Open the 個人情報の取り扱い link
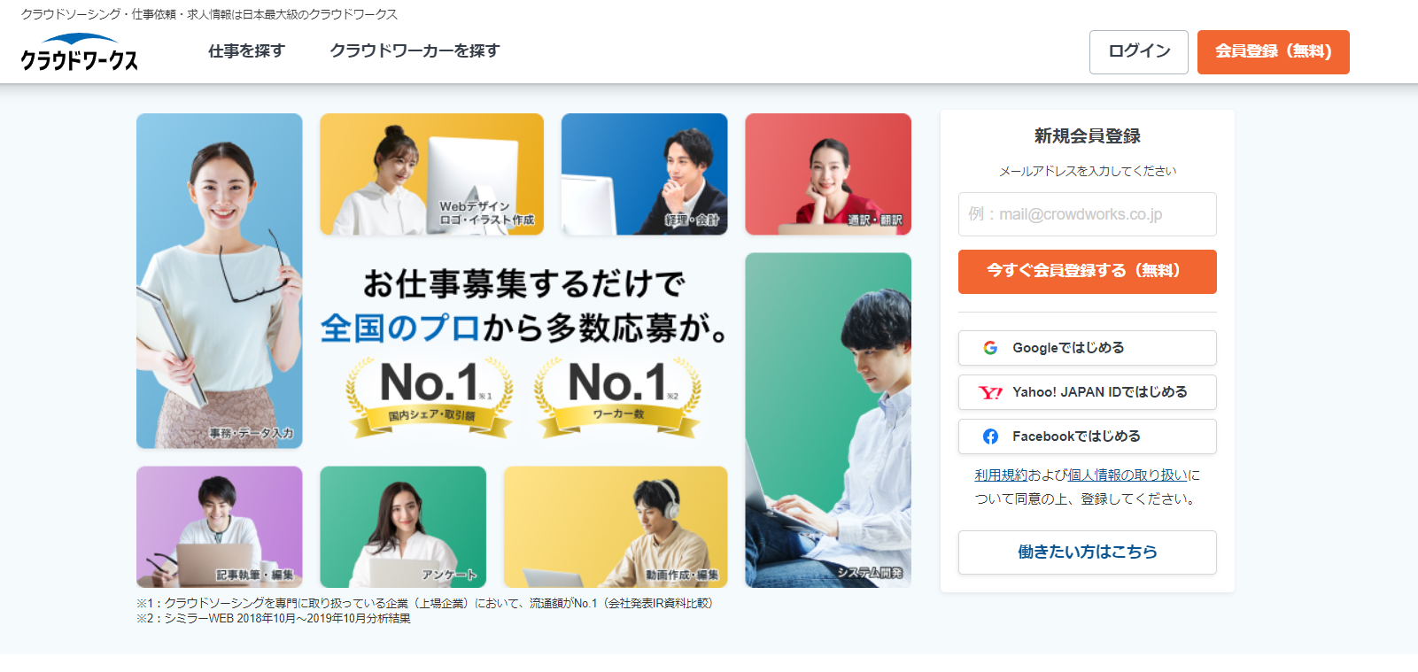 click(1127, 475)
